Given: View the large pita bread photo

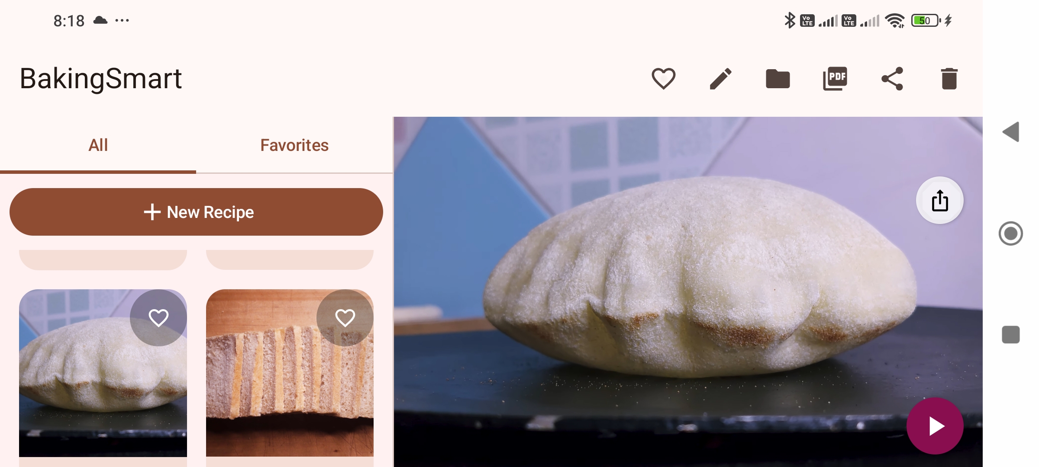Looking at the screenshot, I should point(688,292).
